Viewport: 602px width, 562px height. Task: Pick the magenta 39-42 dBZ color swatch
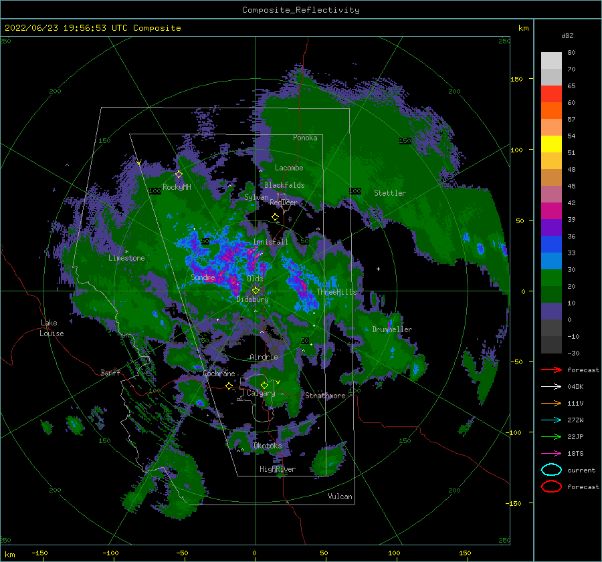pyautogui.click(x=551, y=210)
